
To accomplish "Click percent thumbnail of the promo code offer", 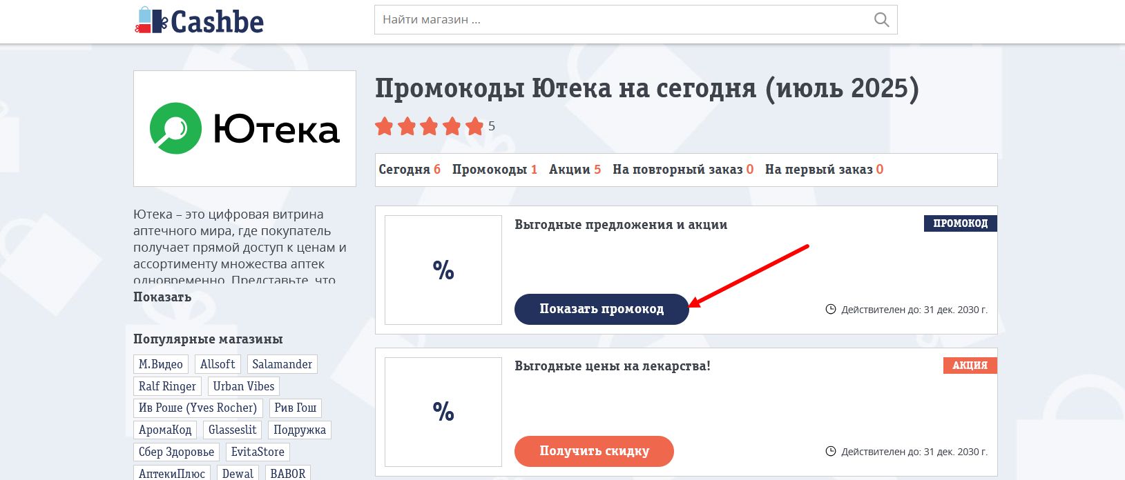I will [443, 270].
